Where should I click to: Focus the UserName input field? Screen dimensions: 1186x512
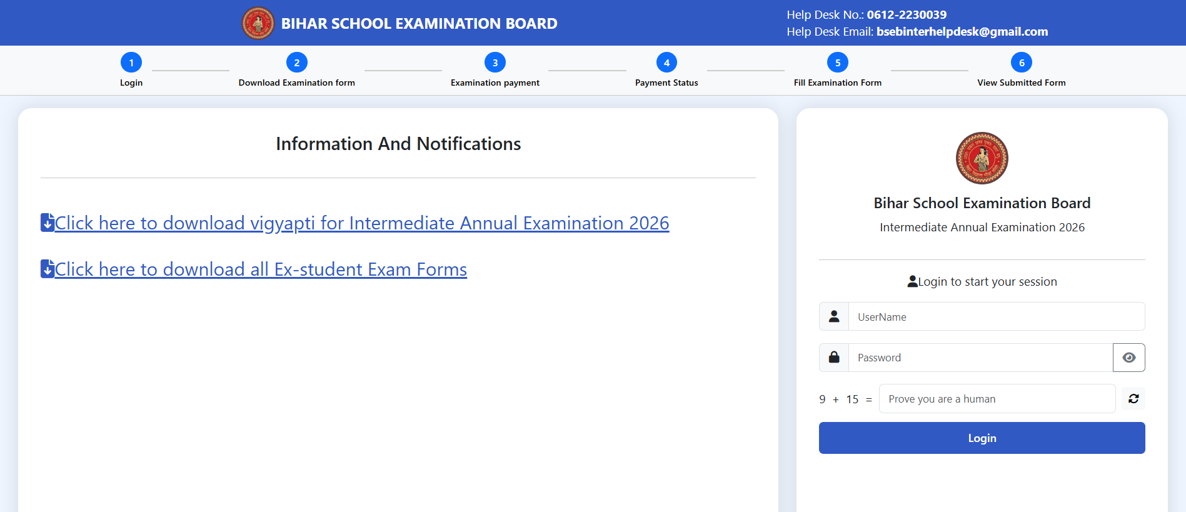(x=996, y=317)
